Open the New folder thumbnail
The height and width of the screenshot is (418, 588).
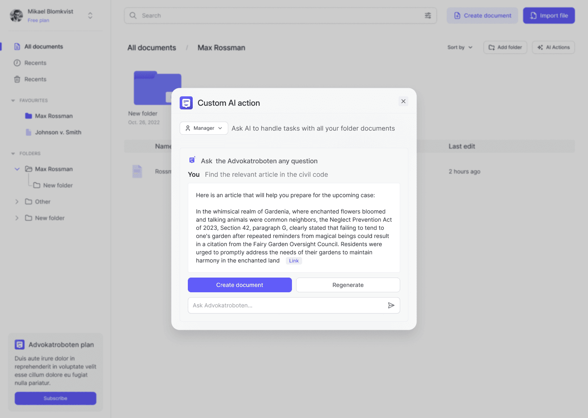click(x=158, y=88)
